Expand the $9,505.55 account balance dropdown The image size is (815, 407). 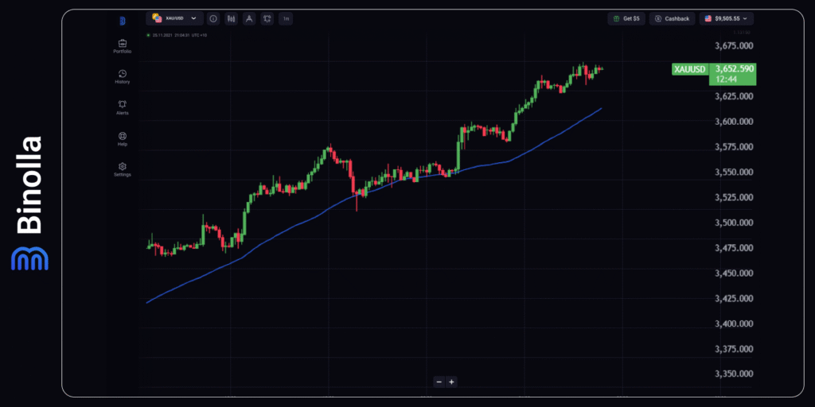point(727,18)
